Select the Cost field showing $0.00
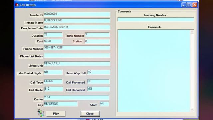Screen dimensions: 213x120 pyautogui.click(x=53, y=41)
